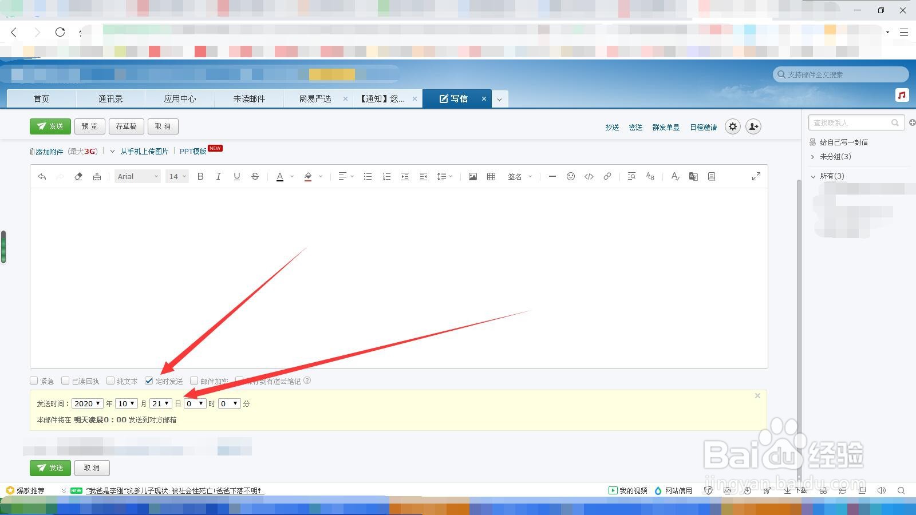The image size is (916, 515).
Task: Refresh the browser page
Action: click(60, 32)
